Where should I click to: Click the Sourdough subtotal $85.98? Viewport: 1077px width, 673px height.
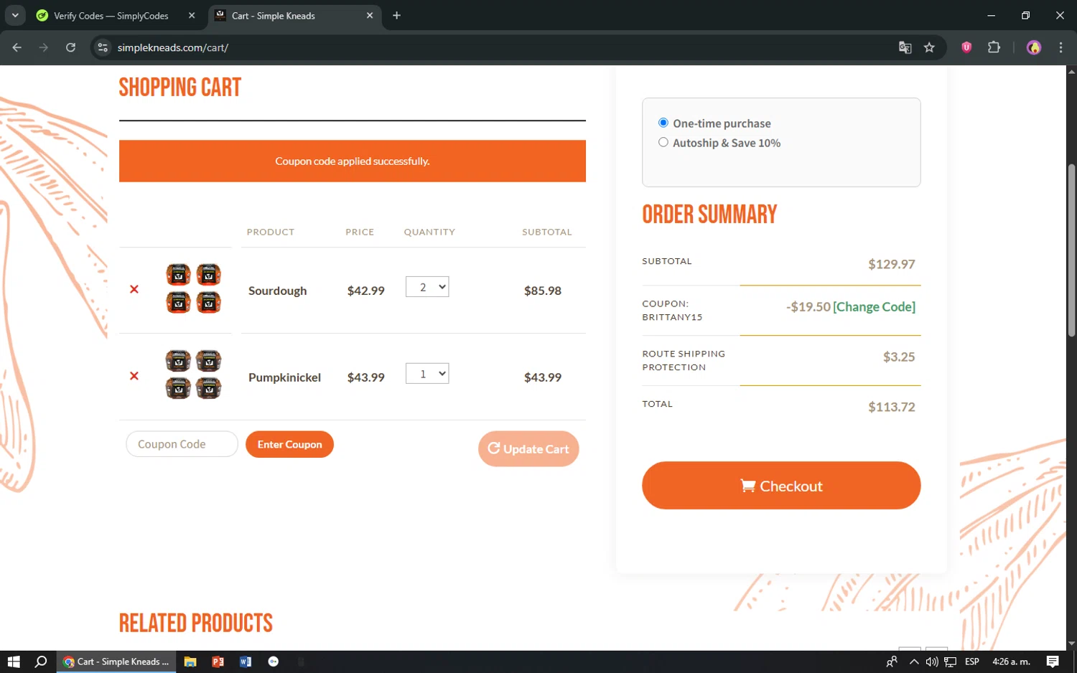coord(543,291)
